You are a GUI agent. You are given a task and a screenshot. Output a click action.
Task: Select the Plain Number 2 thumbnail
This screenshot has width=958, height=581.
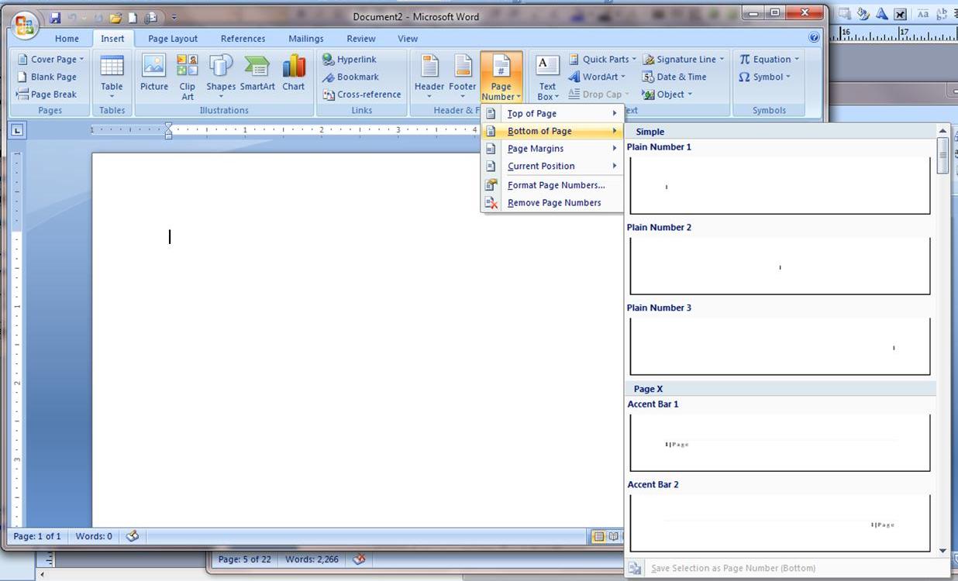780,266
